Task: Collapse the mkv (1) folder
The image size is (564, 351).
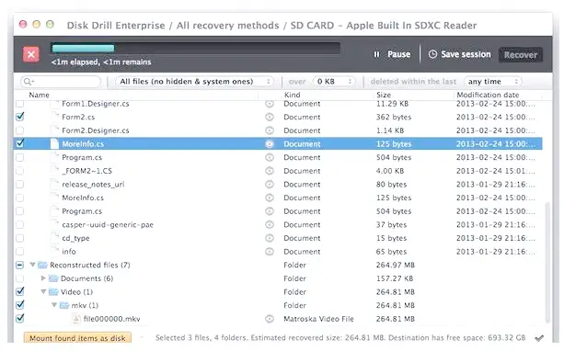Action: click(54, 305)
